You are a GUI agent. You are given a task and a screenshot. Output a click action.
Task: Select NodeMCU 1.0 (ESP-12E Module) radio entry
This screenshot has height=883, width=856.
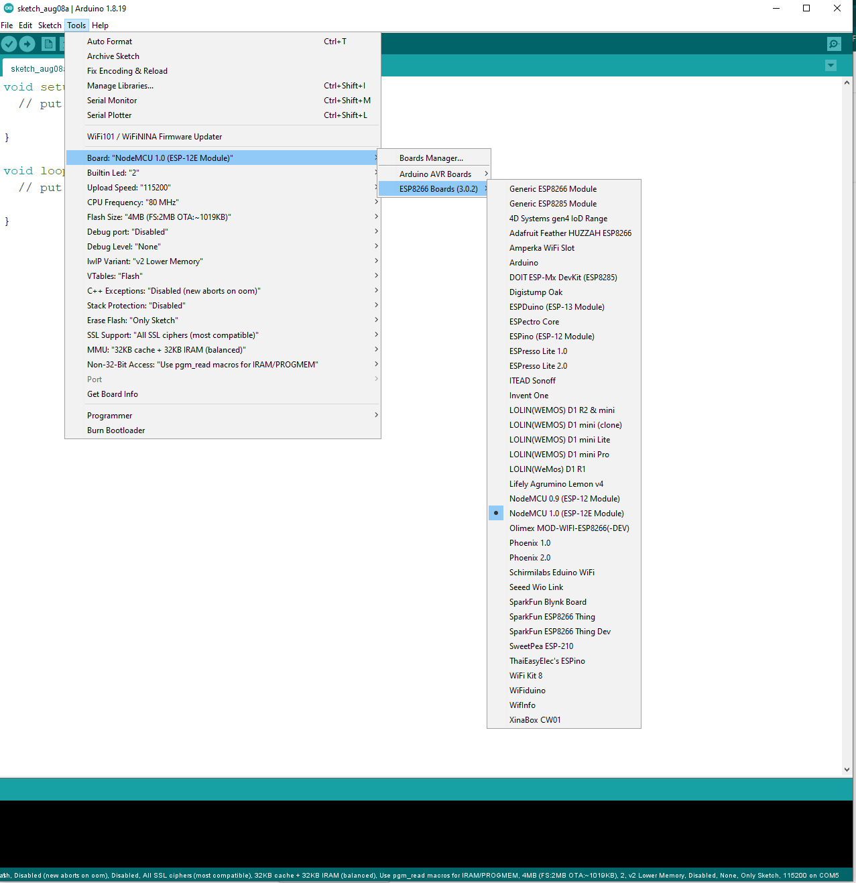(x=564, y=514)
